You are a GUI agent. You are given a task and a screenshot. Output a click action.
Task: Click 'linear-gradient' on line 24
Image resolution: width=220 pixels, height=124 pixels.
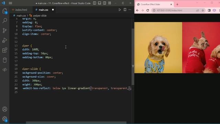(x=79, y=88)
